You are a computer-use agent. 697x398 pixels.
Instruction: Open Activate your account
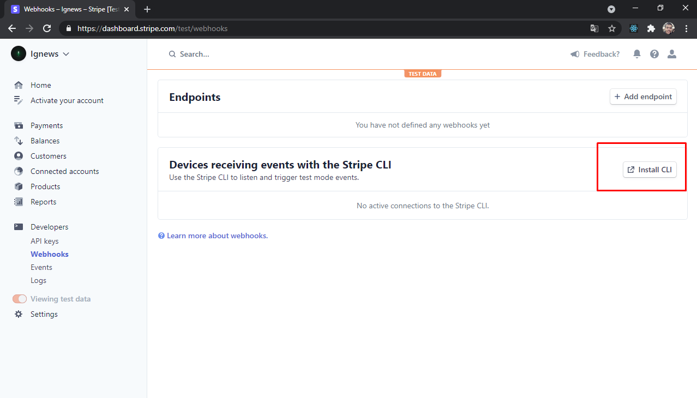click(x=67, y=100)
